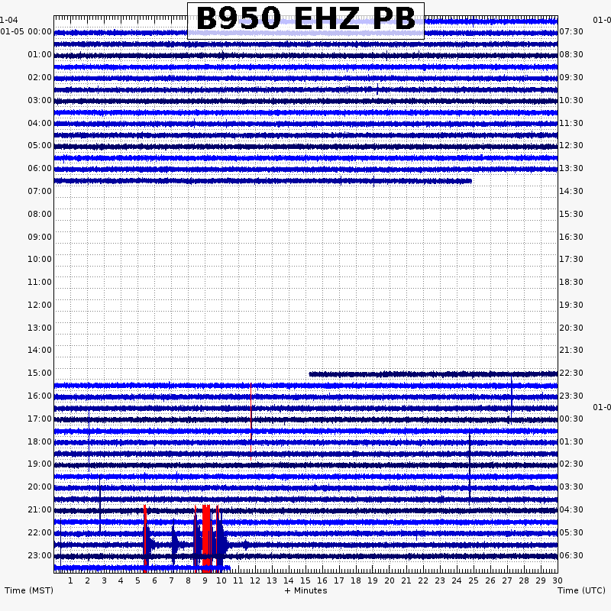This screenshot has width=611, height=611.
Task: Click where the 06:30 MST trace ends before the gap
Action: click(x=470, y=181)
